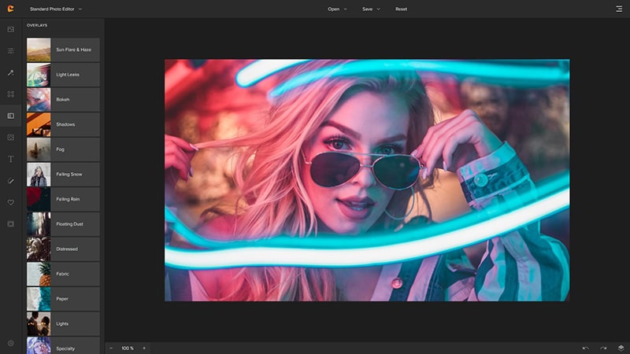Click the redo arrow icon
The height and width of the screenshot is (354, 630).
click(x=603, y=348)
